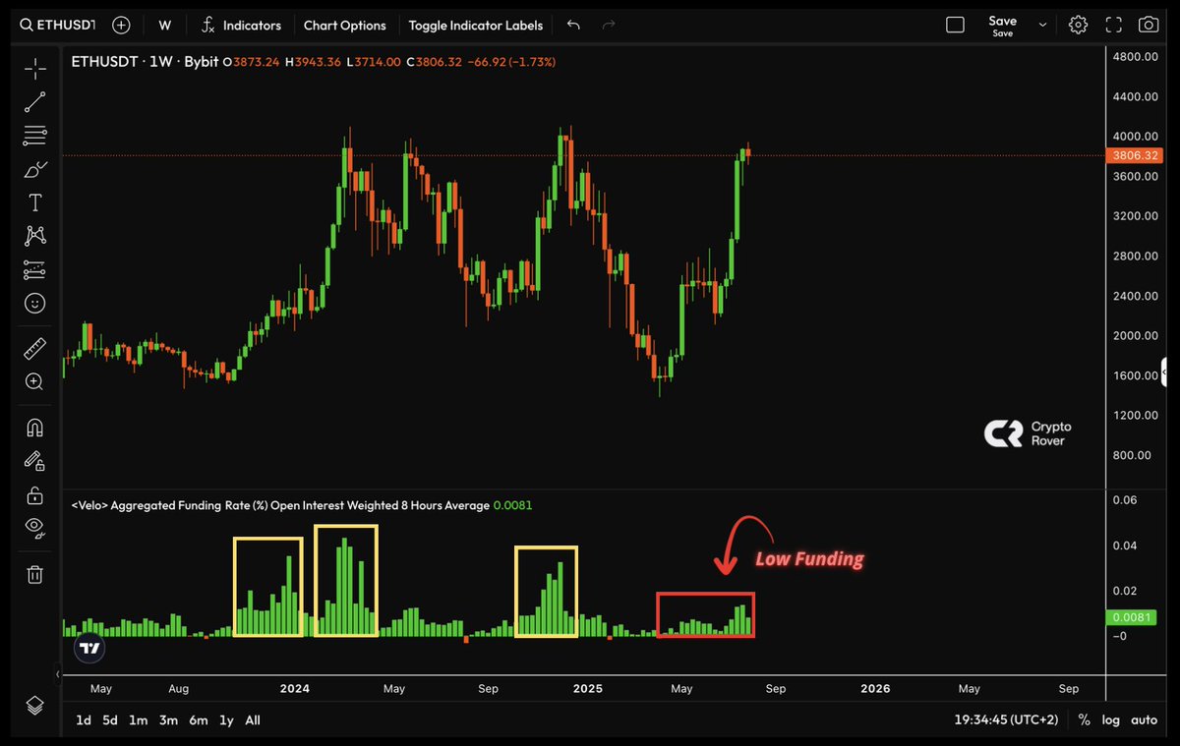Open the W timeframe interval dropdown
The image size is (1180, 746).
pos(165,26)
